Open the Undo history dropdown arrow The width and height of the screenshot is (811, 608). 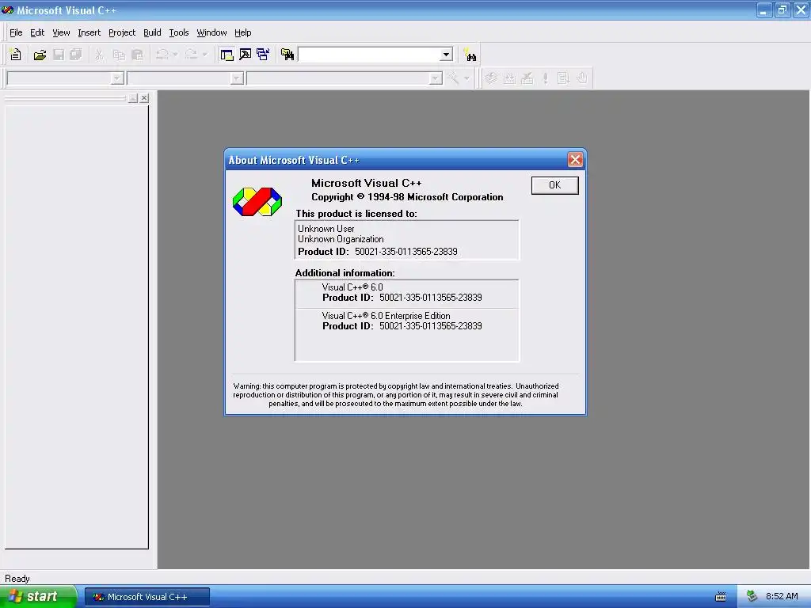click(175, 55)
